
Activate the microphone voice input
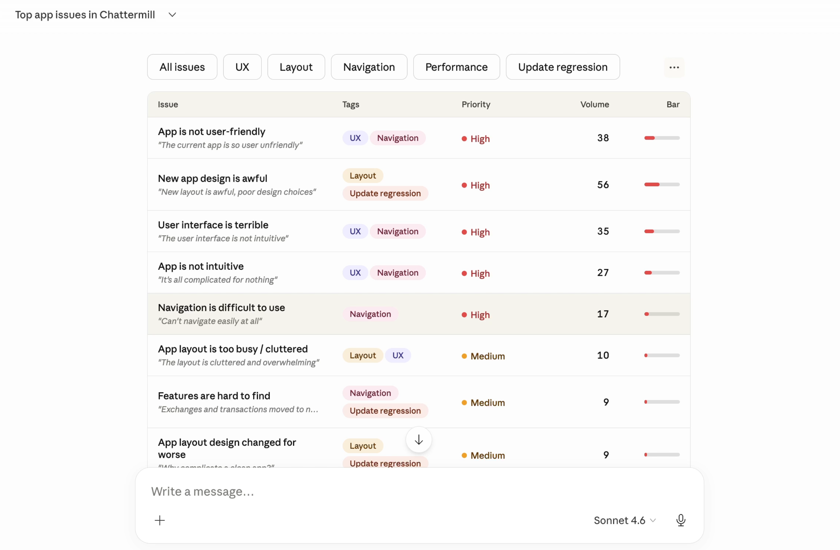point(681,520)
